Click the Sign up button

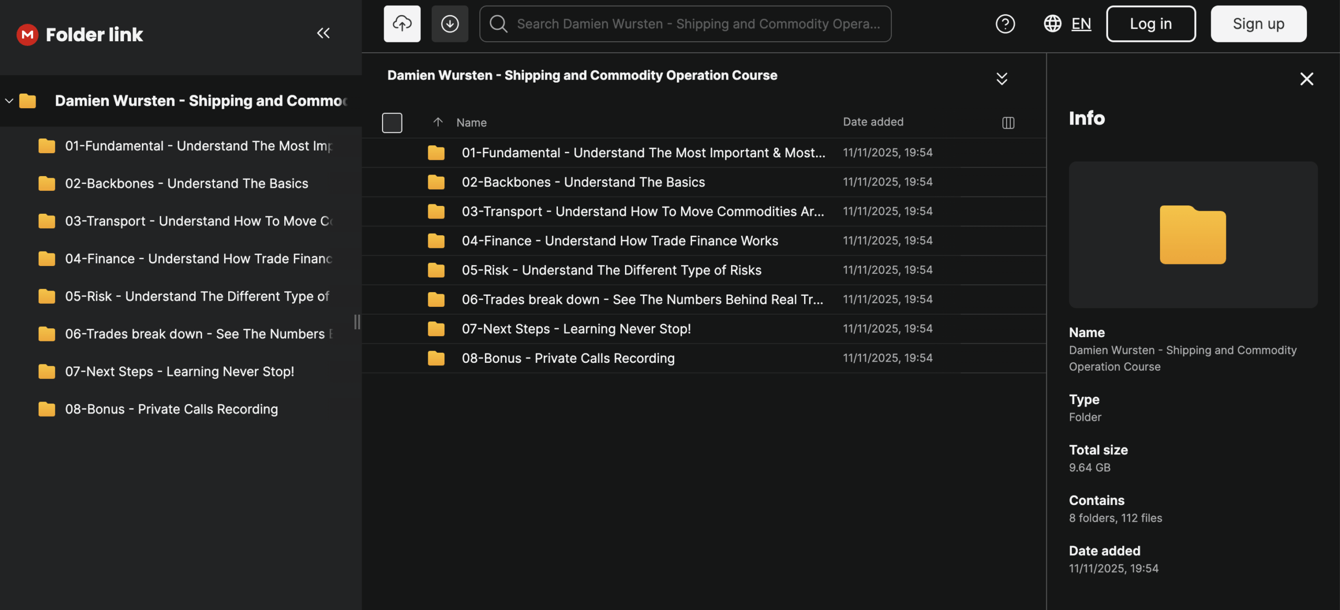click(1258, 24)
